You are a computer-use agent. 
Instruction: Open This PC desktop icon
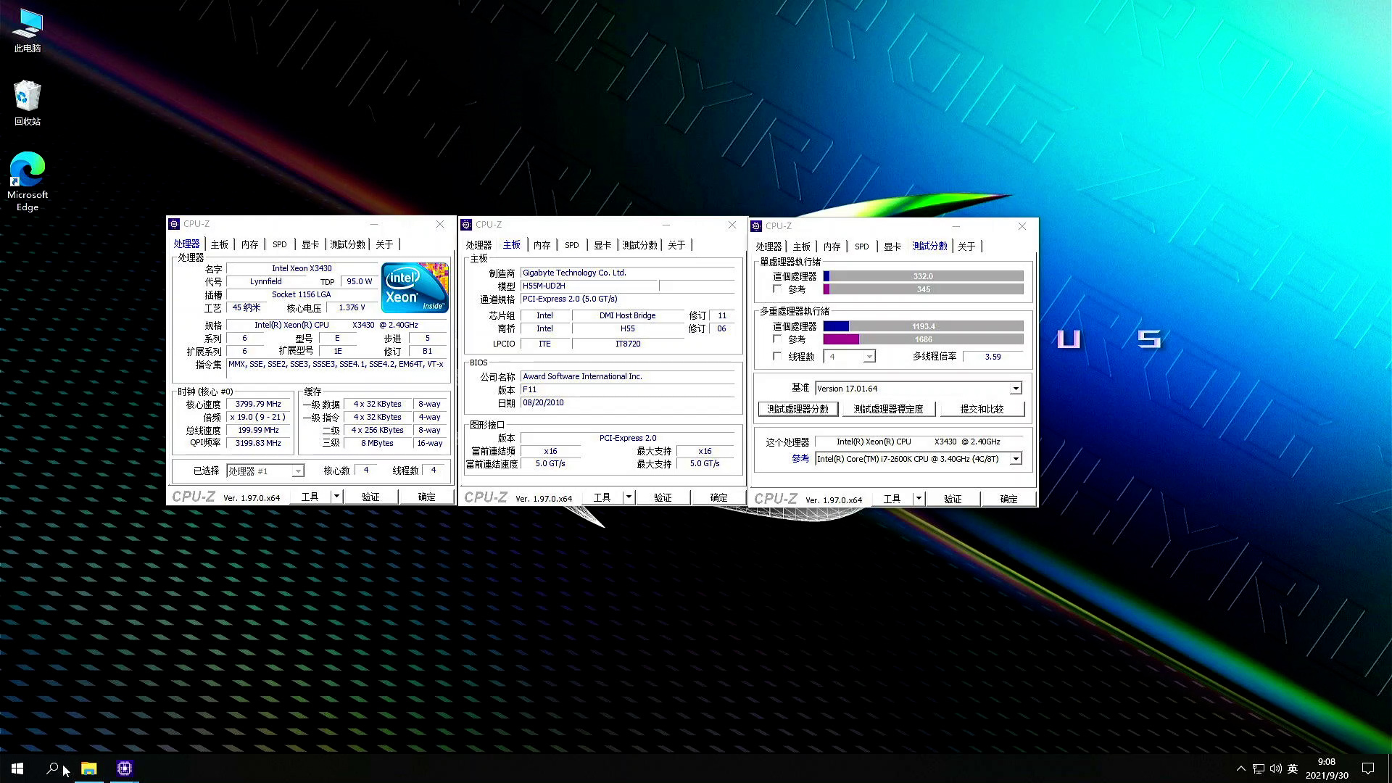[x=28, y=30]
